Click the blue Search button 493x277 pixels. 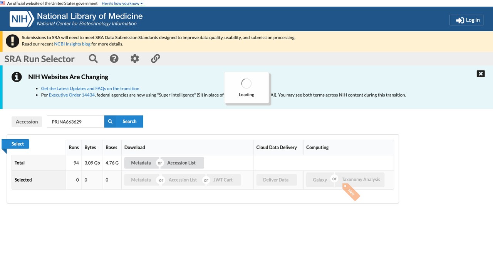click(x=124, y=122)
